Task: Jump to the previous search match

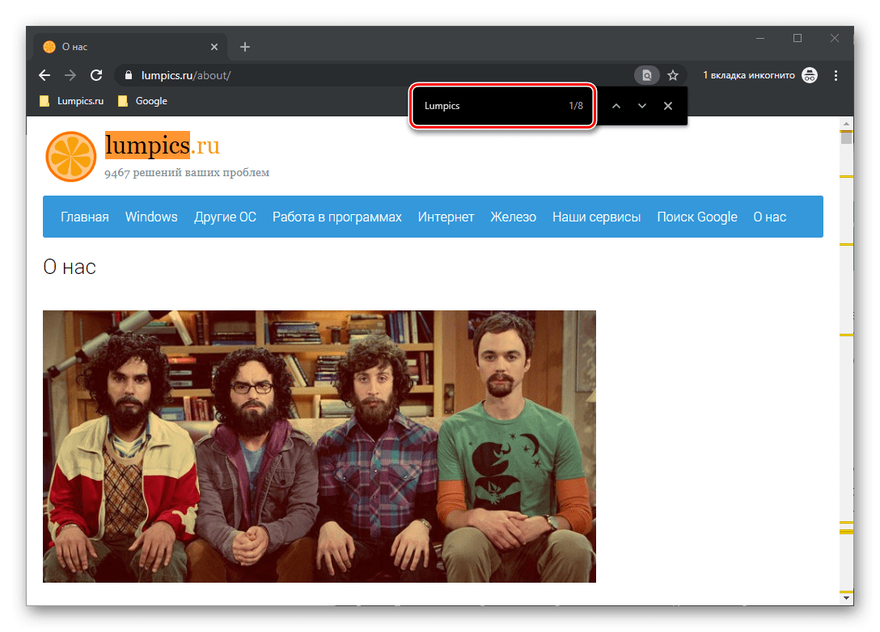Action: 616,106
